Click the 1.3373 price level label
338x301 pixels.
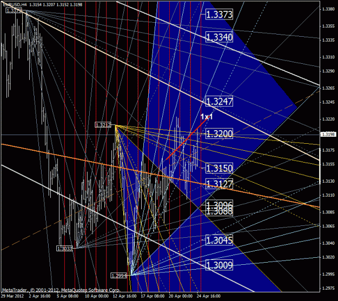pyautogui.click(x=219, y=15)
